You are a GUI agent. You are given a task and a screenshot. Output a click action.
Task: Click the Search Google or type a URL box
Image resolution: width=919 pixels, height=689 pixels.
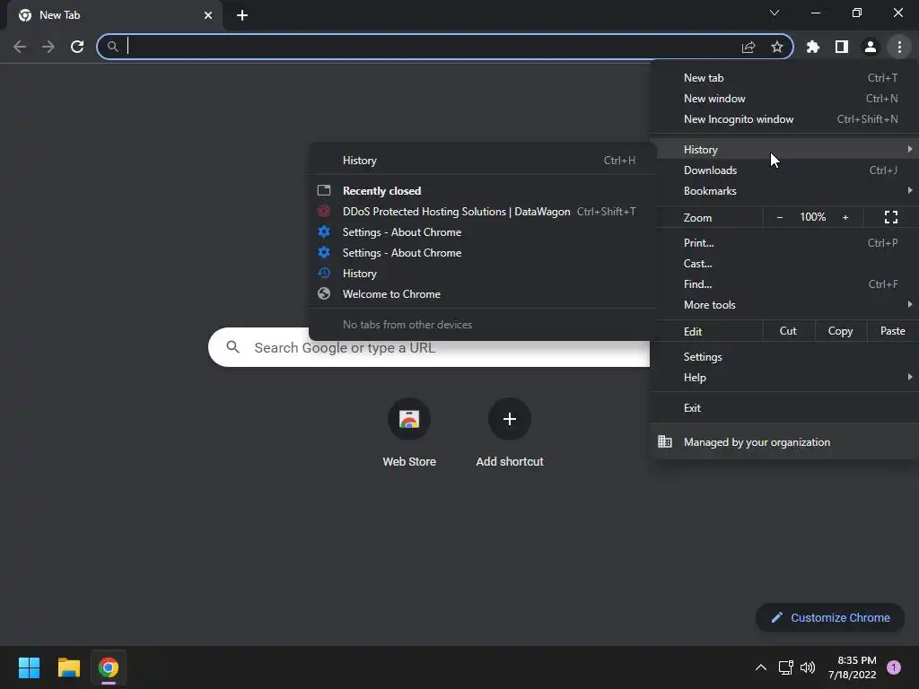(428, 347)
